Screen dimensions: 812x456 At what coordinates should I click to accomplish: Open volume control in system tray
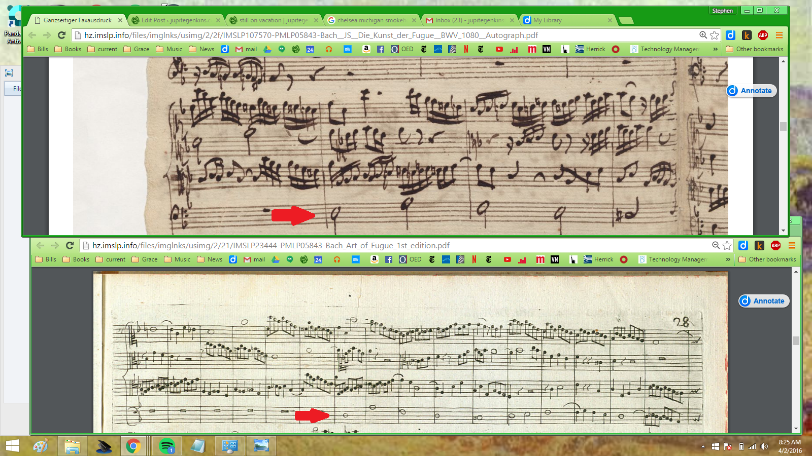tap(764, 446)
